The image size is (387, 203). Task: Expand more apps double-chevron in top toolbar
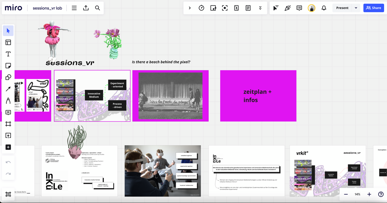coord(260,8)
